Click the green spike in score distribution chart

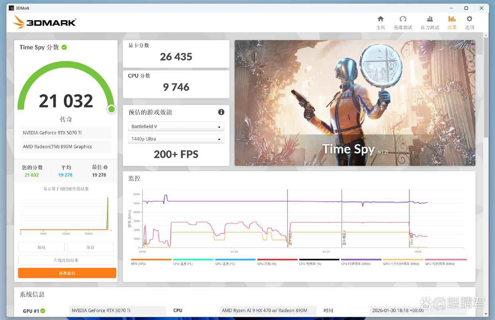coord(108,214)
